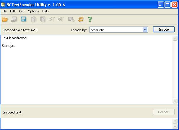Viewport: 179px width, 130px height.
Task: Click the disabled Decode button
Action: 164,112
